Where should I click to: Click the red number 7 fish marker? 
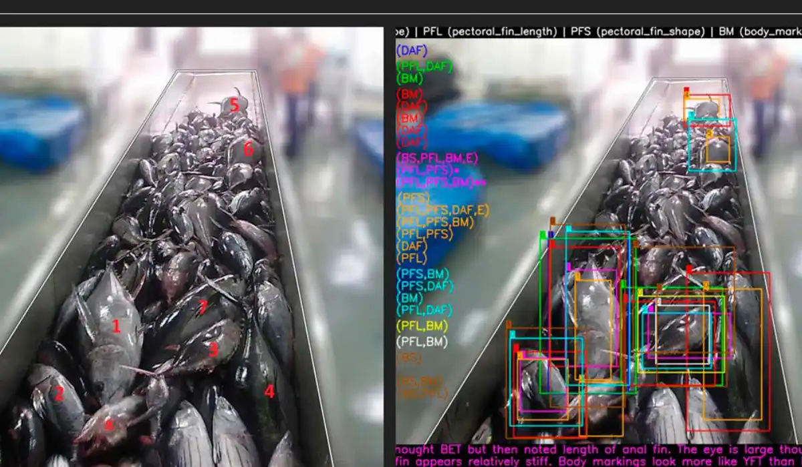203,307
